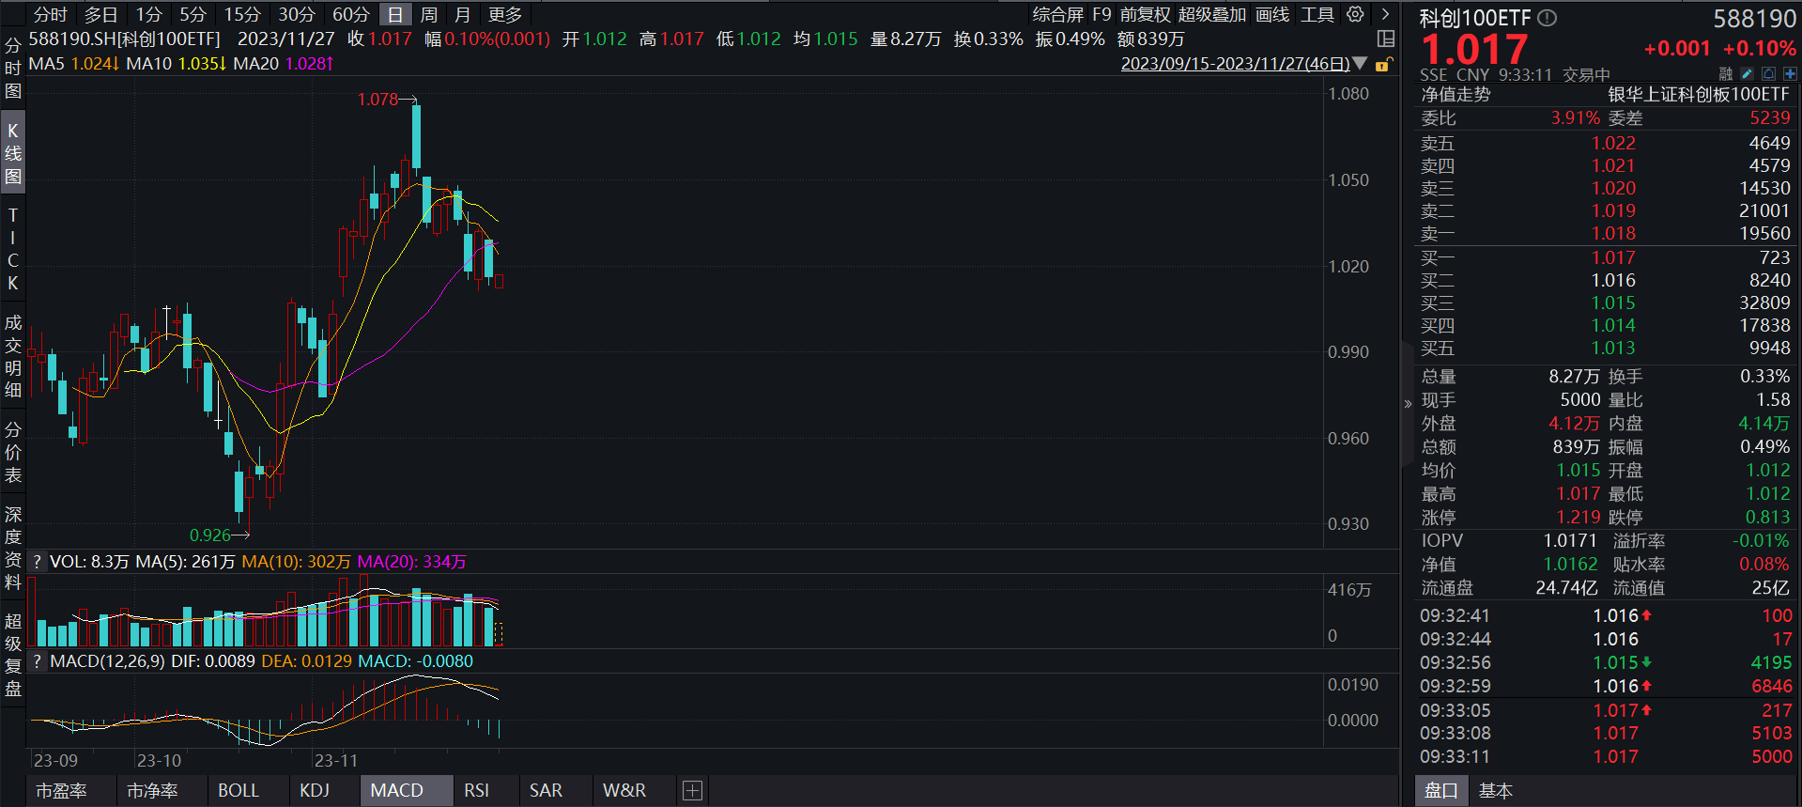This screenshot has height=807, width=1802.
Task: Click the plus icon to add an indicator tab
Action: pyautogui.click(x=692, y=790)
